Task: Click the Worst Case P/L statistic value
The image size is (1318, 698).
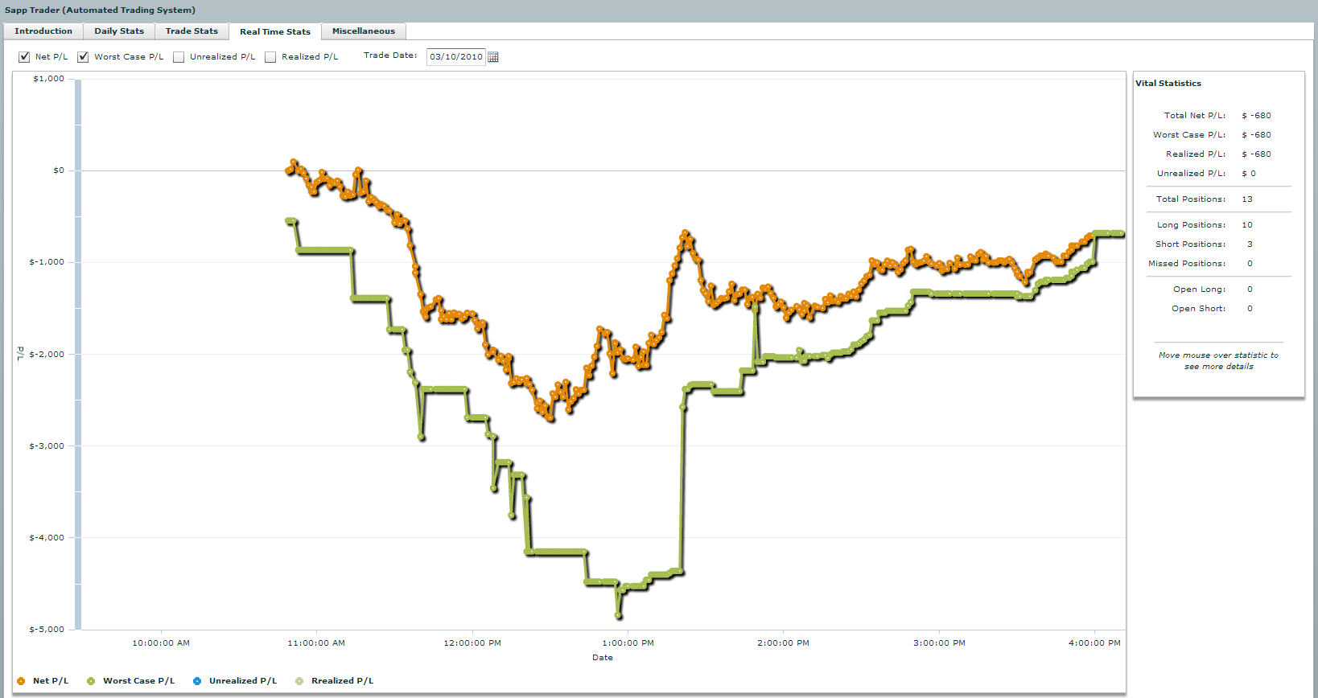Action: 1257,135
